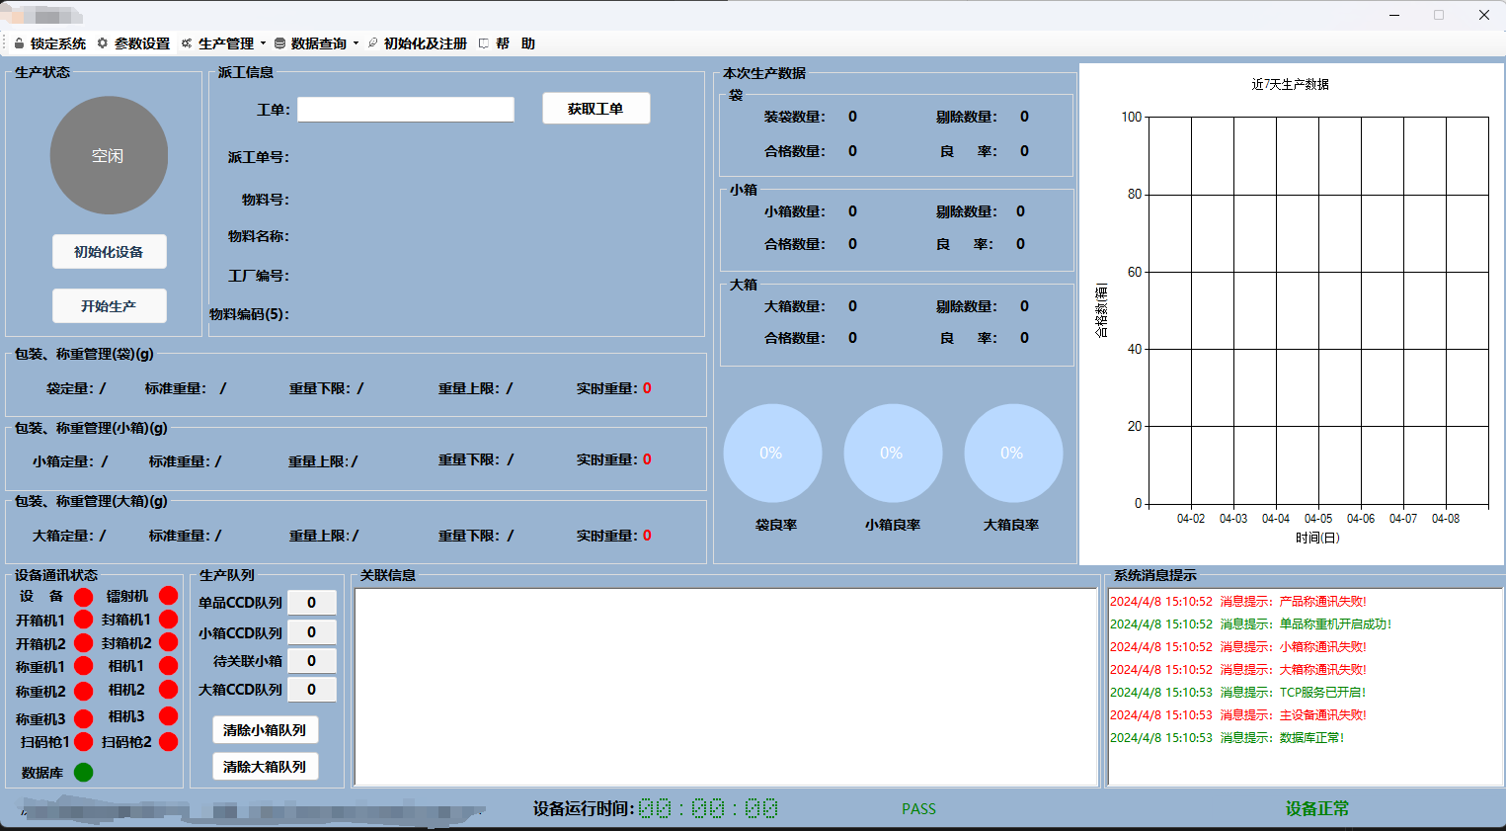Minimize the application window
Image resolution: width=1506 pixels, height=831 pixels.
[1394, 15]
